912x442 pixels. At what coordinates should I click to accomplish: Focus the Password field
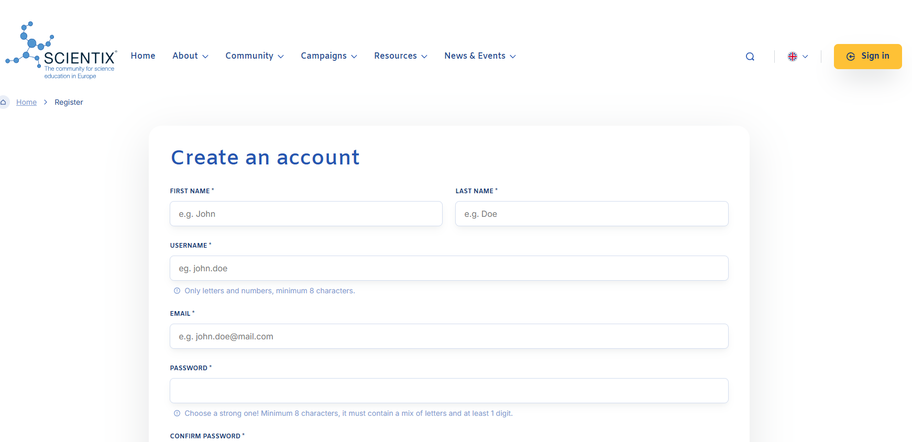(449, 391)
